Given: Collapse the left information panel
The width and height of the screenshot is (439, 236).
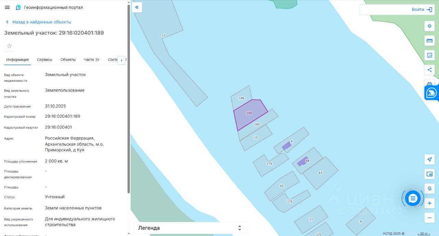Looking at the screenshot, I should [x=137, y=7].
